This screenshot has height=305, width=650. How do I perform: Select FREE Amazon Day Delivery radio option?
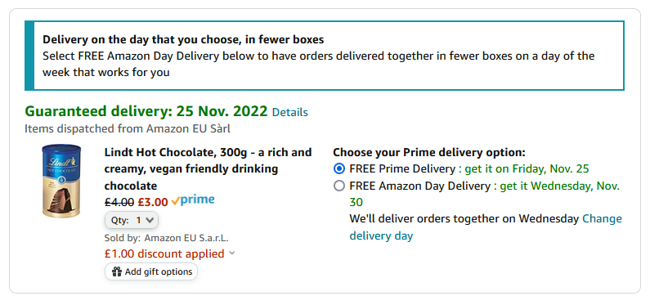coord(339,186)
